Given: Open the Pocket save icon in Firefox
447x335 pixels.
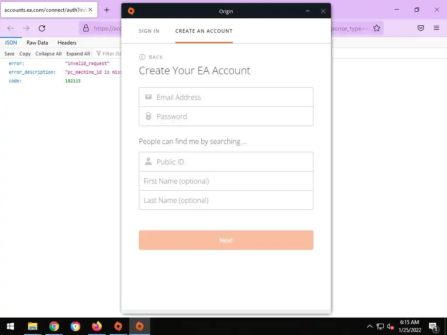Looking at the screenshot, I should point(421,28).
